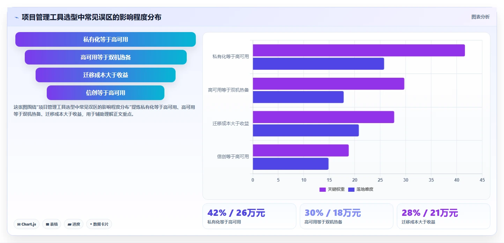Click the x-axis tick value 25

(x=380, y=180)
